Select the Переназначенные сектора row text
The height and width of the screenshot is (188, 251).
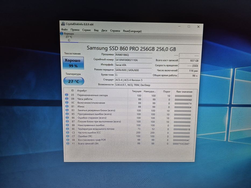click(92, 95)
